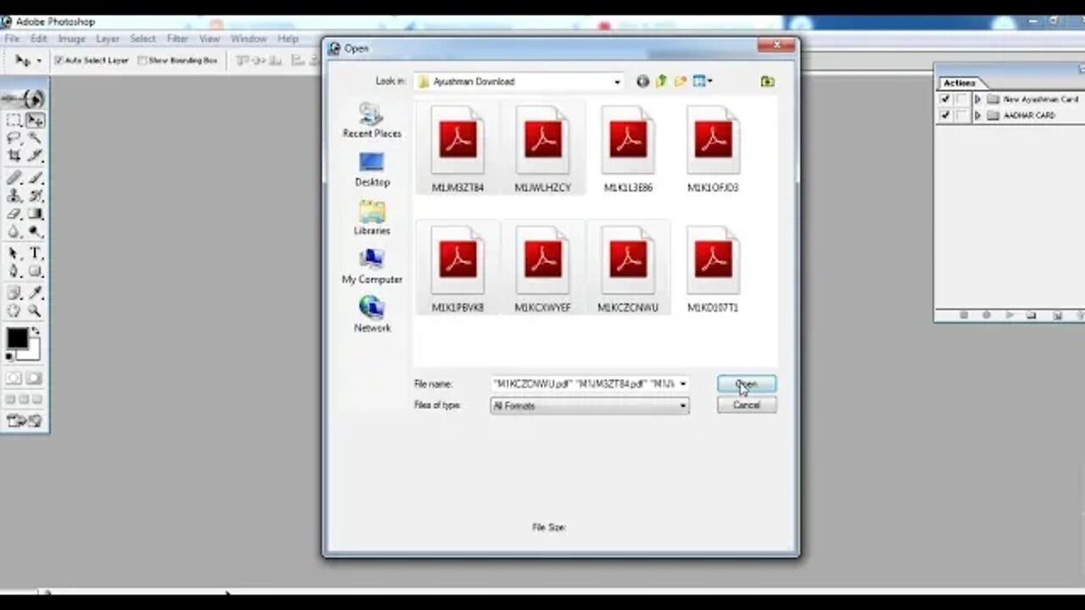Select the Eyedropper tool
The image size is (1085, 610).
point(35,293)
